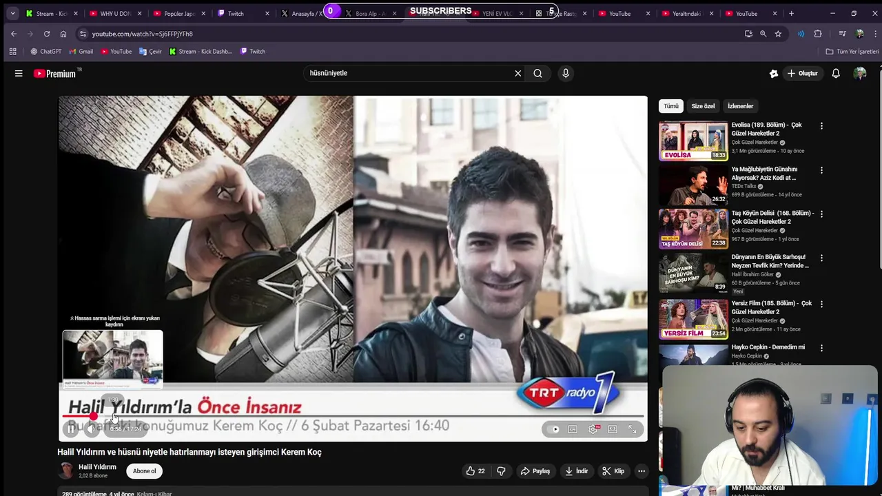
Task: Bookmark this page with the star
Action: [x=778, y=34]
